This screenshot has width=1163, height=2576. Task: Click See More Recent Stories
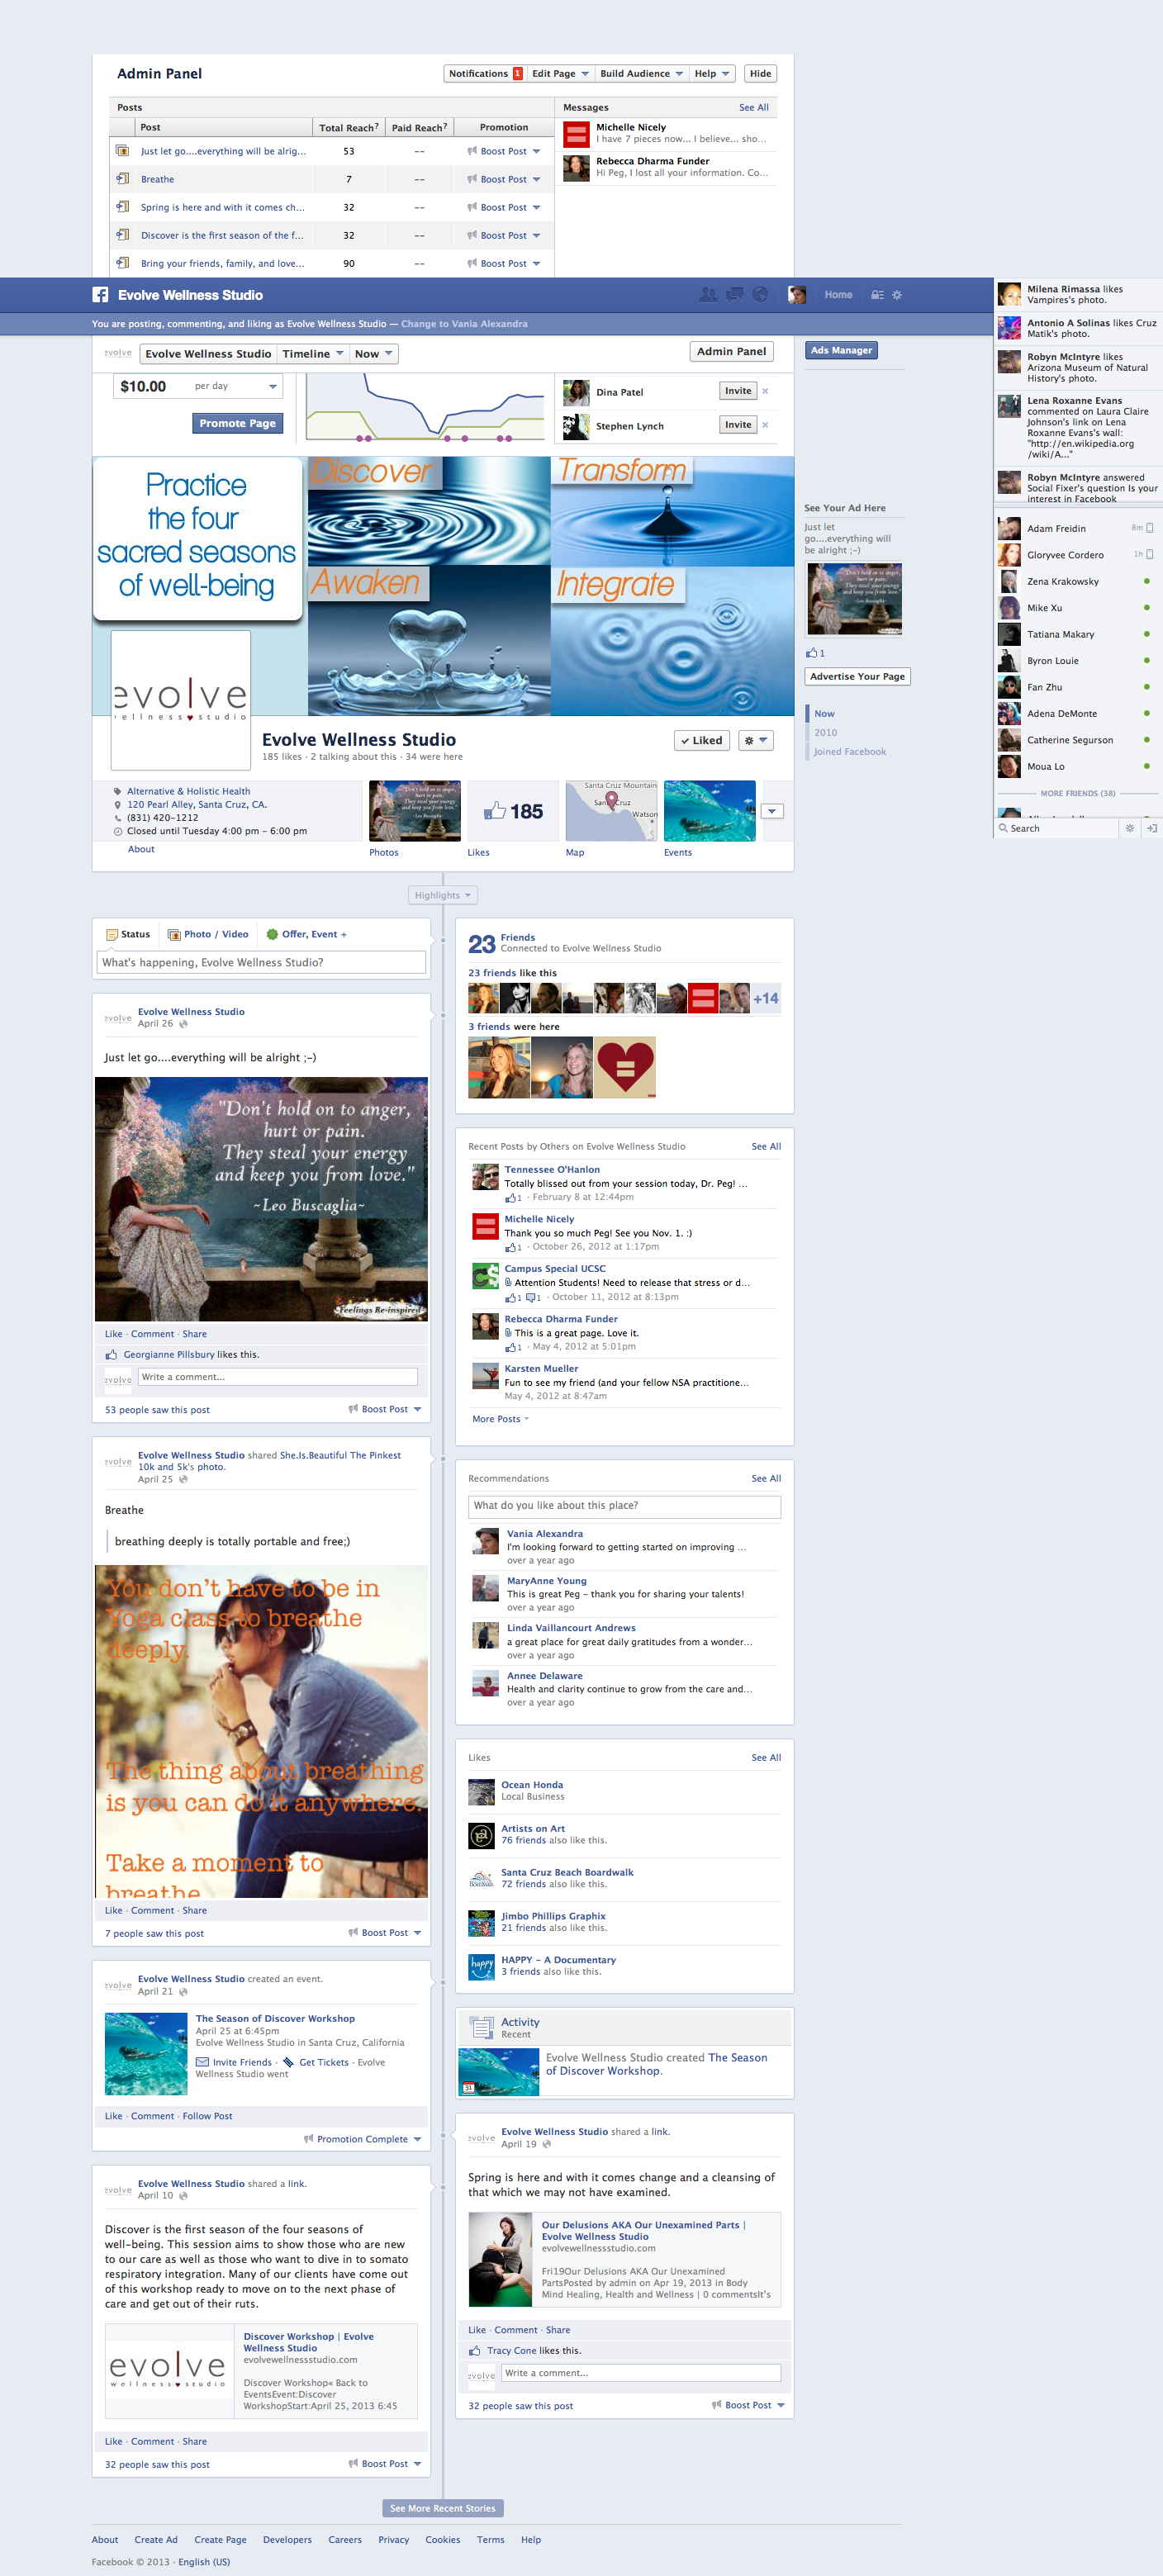443,2508
